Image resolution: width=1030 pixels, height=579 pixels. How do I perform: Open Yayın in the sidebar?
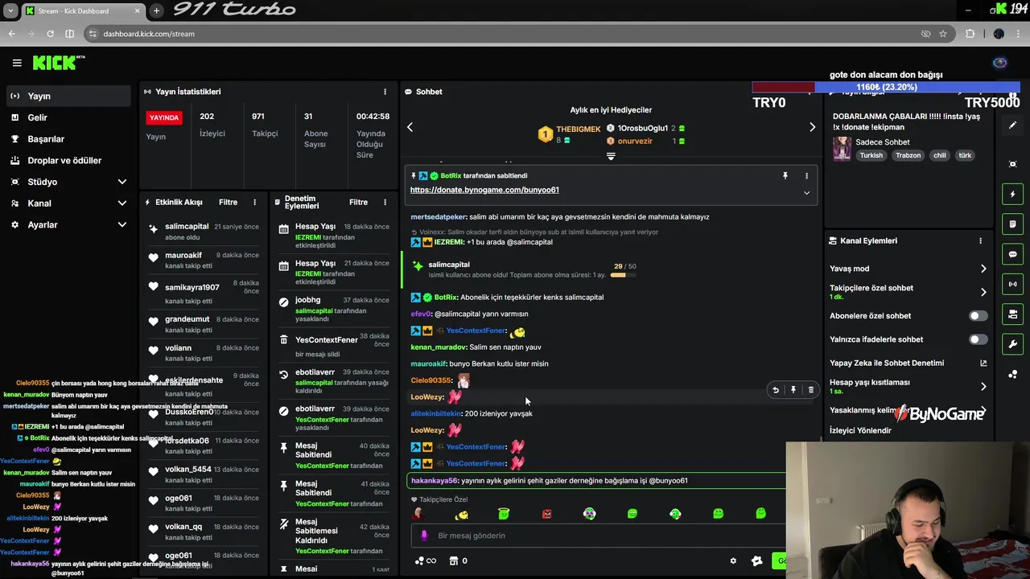click(68, 96)
